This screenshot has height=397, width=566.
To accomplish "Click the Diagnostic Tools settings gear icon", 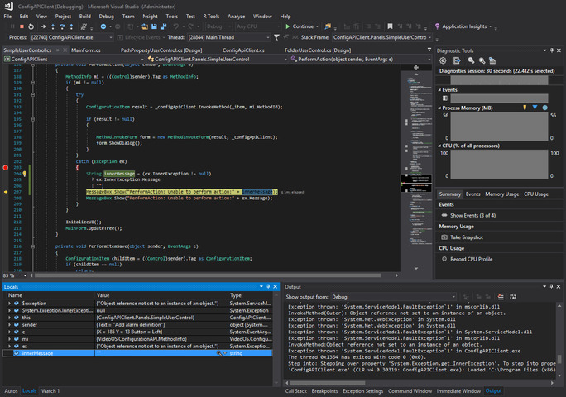I will [x=444, y=60].
